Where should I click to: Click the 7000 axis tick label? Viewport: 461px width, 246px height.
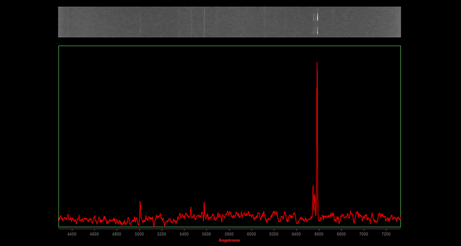364,234
